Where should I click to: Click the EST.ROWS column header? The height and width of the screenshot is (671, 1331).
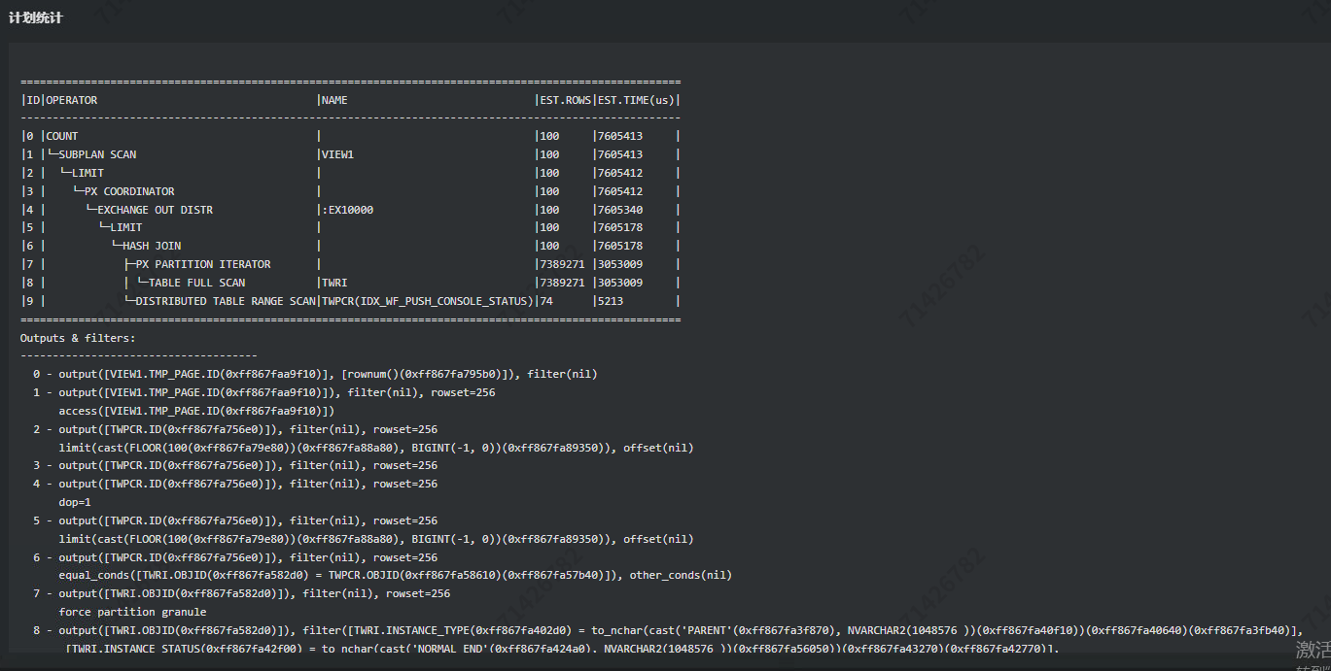click(x=564, y=100)
